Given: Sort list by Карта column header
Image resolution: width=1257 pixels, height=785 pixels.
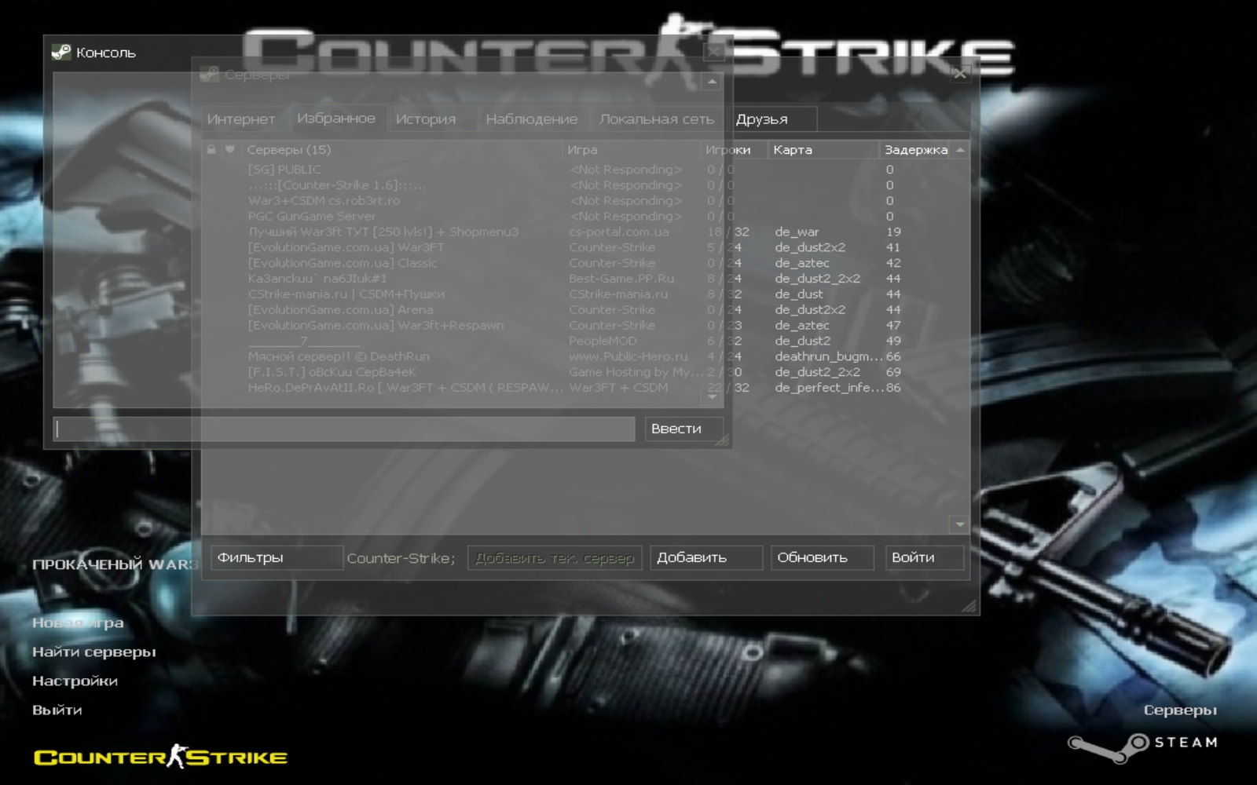Looking at the screenshot, I should pos(823,149).
